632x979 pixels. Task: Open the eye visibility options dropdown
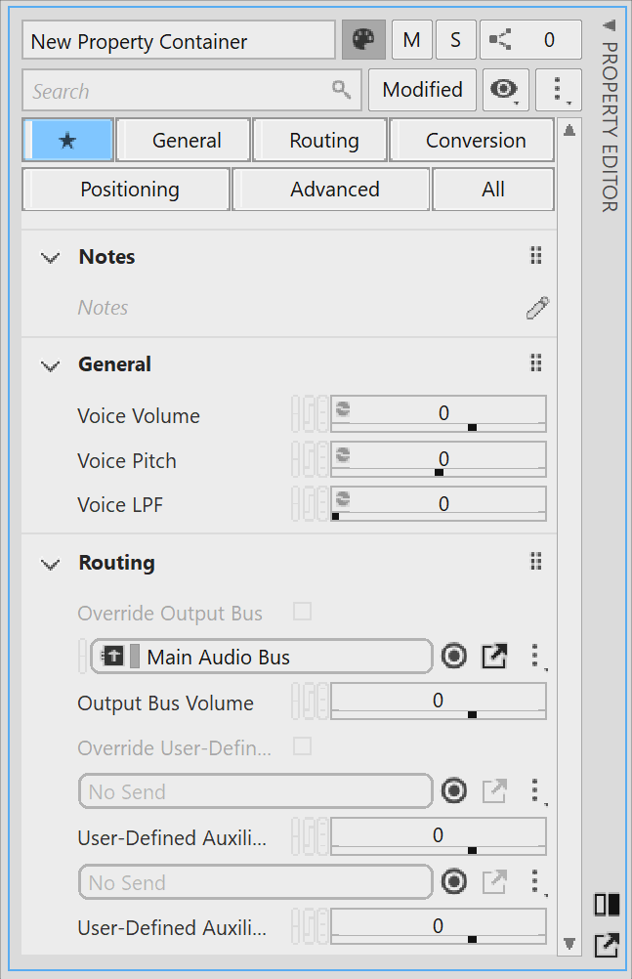(505, 90)
